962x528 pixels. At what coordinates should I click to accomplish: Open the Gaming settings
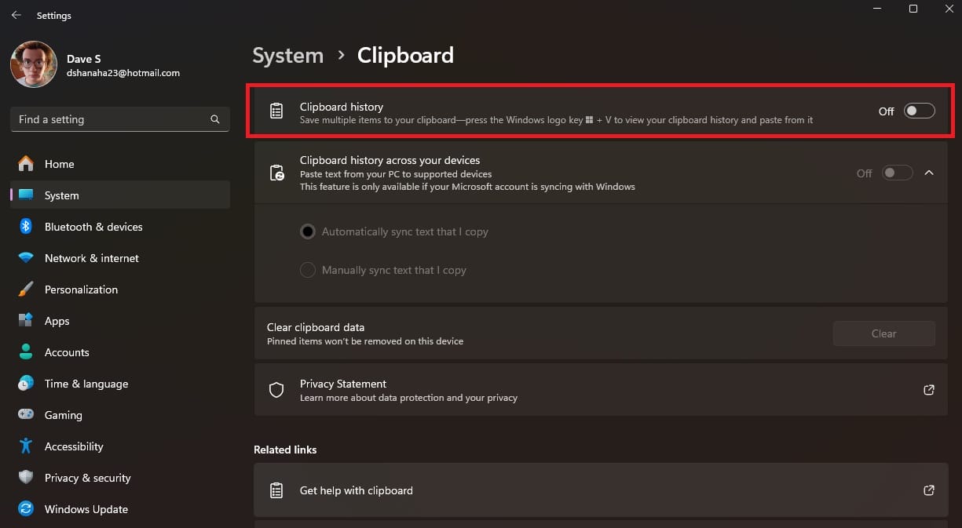click(x=63, y=415)
